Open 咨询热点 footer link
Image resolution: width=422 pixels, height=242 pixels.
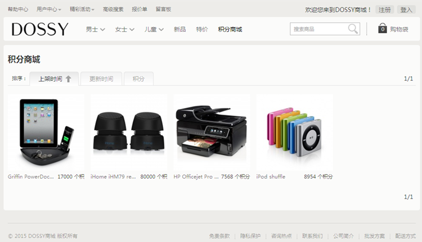(281, 236)
